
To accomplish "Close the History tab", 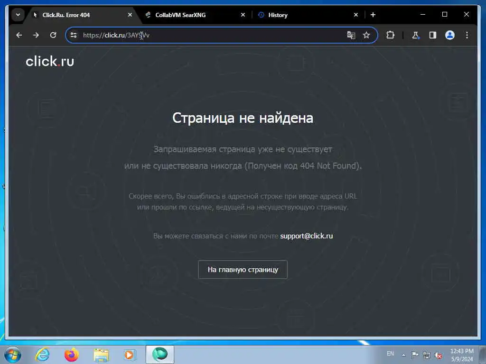I will click(356, 15).
